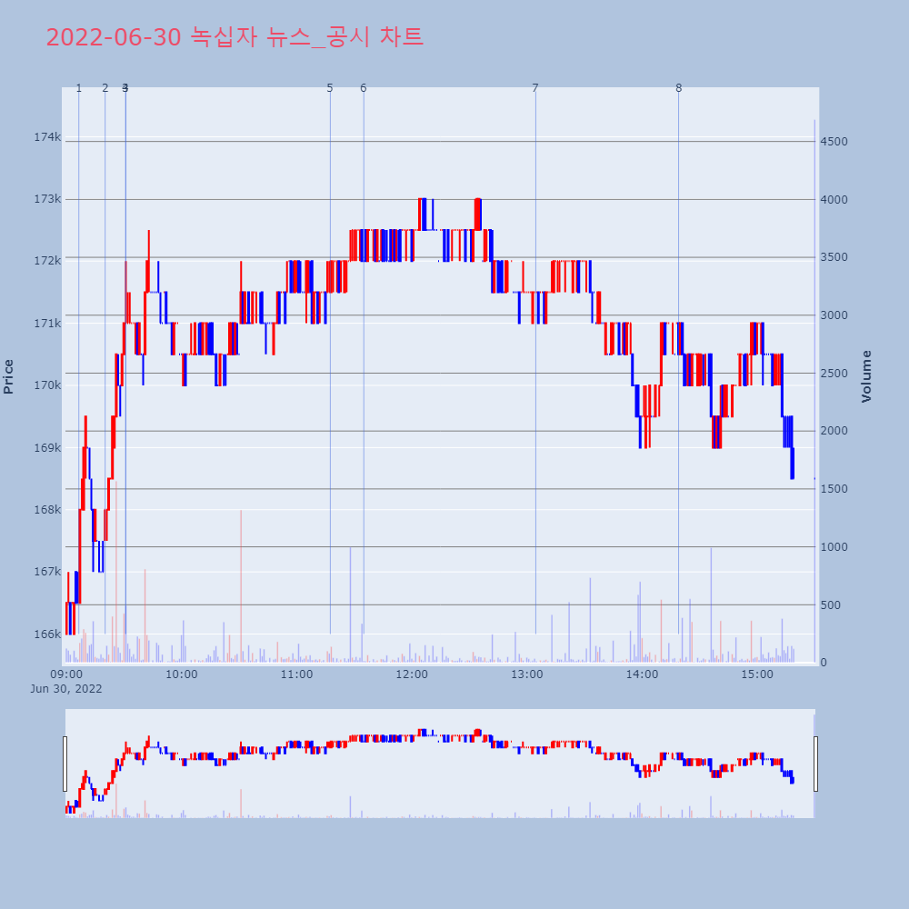Click the 167k price axis label
Image resolution: width=909 pixels, height=909 pixels.
[x=47, y=572]
